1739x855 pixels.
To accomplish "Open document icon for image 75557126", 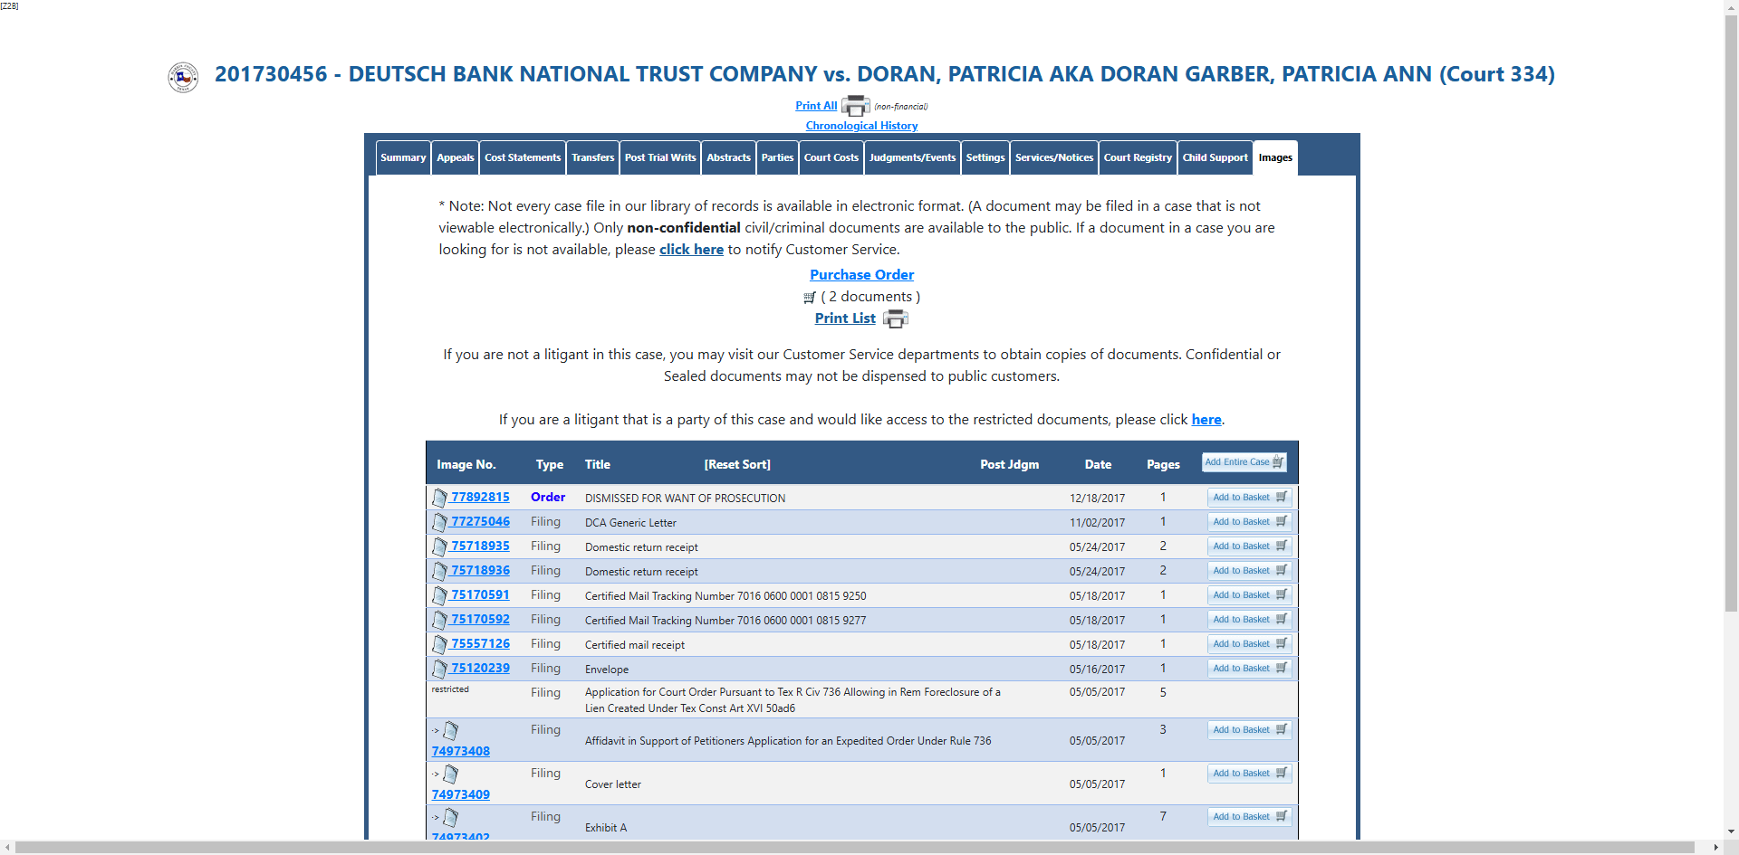I will click(439, 644).
